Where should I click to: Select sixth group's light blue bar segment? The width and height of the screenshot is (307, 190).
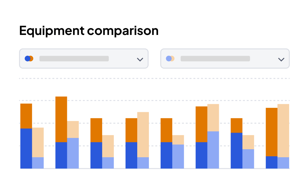pos(213,150)
